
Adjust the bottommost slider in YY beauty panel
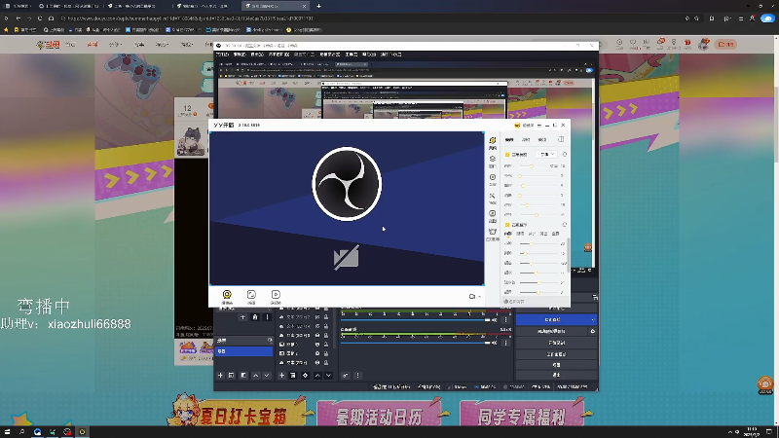pyautogui.click(x=539, y=292)
